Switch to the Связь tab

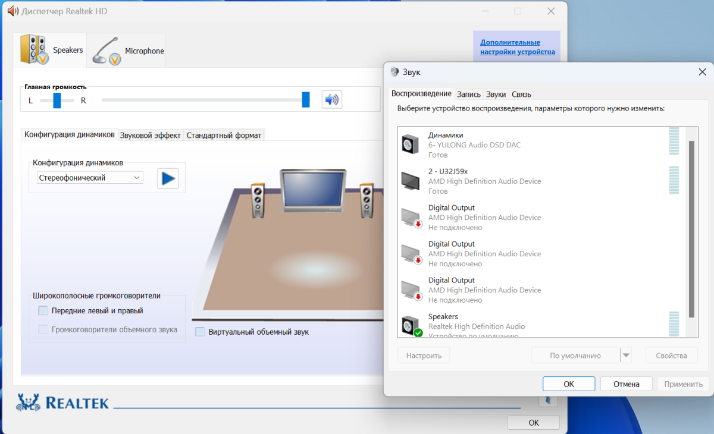(521, 94)
